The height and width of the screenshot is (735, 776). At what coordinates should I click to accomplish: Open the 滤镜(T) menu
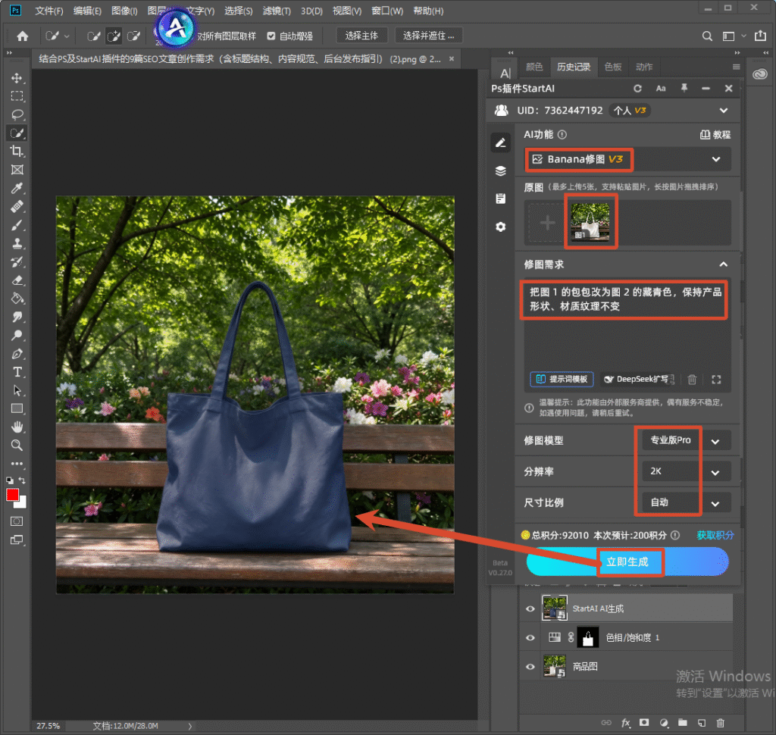tap(277, 11)
